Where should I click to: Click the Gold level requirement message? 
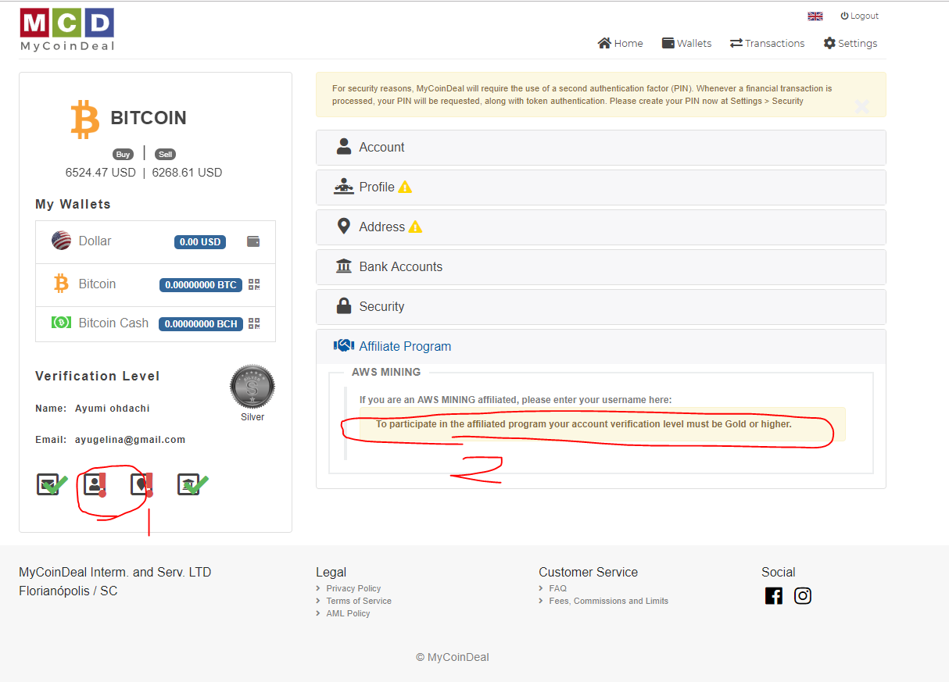tap(602, 424)
